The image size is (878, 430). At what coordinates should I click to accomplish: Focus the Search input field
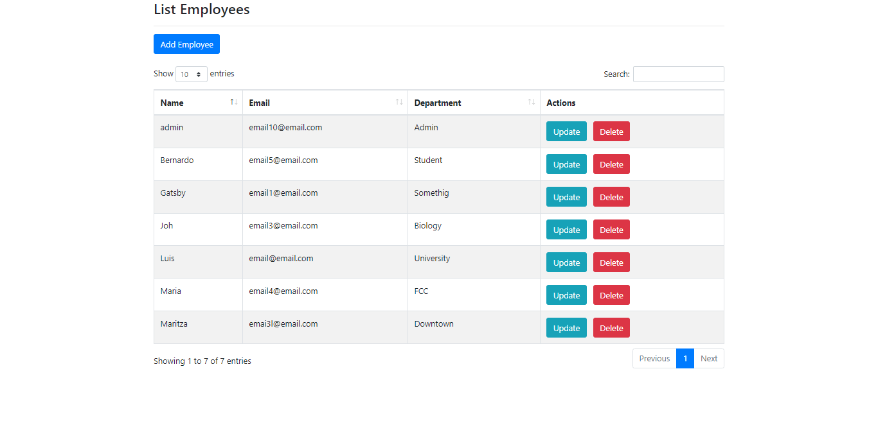[x=678, y=74]
